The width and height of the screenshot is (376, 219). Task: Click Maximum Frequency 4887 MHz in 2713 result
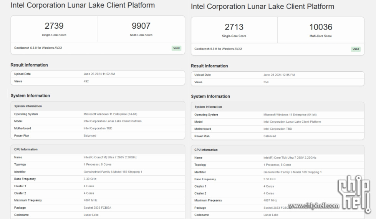pos(270,201)
